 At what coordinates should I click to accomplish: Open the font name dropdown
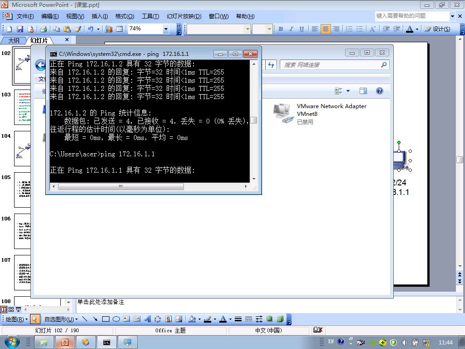click(x=247, y=29)
